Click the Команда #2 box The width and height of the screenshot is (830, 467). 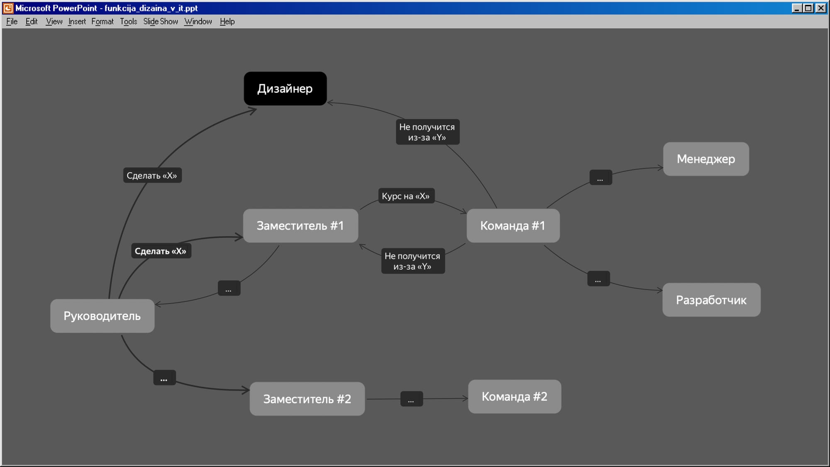pyautogui.click(x=515, y=396)
